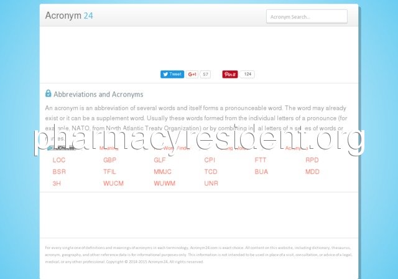Click the Pinterest count showing 124
Viewport: 398px width, 279px height.
click(x=248, y=74)
